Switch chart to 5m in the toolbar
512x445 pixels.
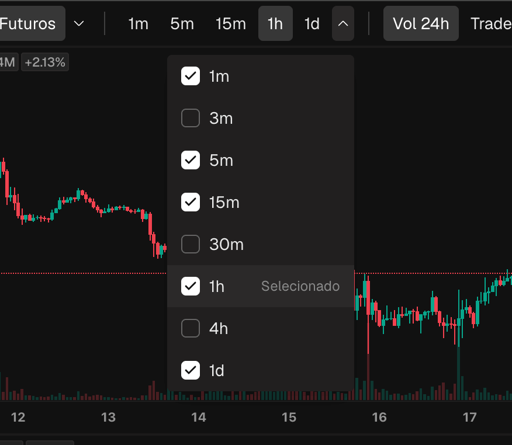pos(182,24)
